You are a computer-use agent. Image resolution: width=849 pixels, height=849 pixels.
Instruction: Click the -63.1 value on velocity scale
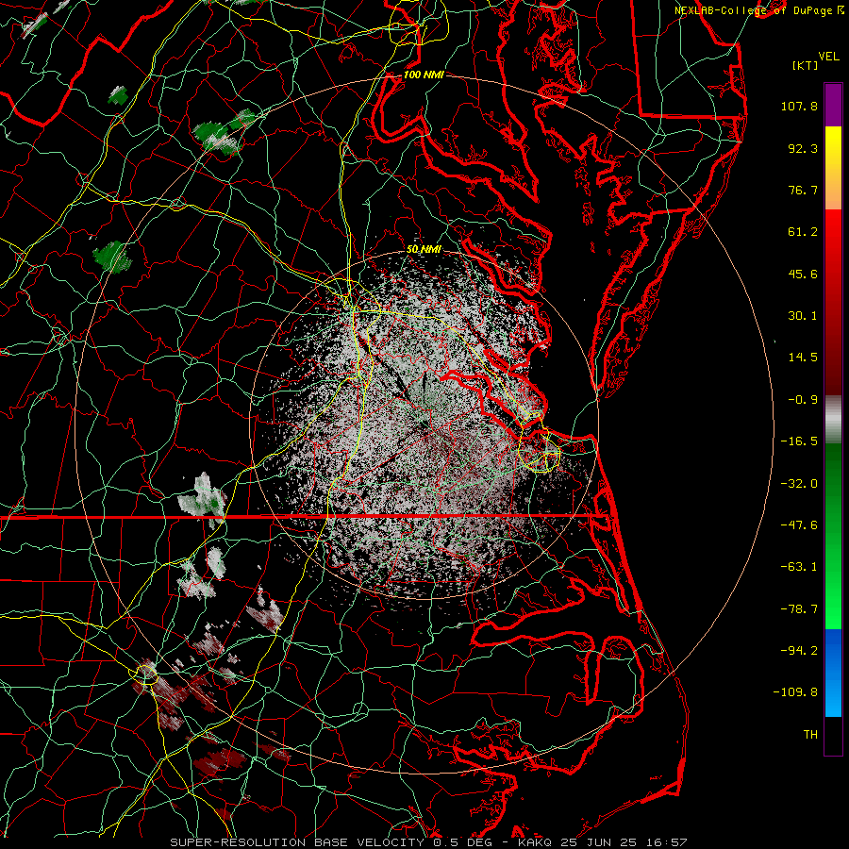(x=799, y=567)
